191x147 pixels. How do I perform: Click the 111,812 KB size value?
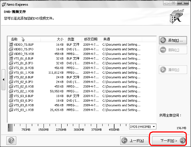(56, 73)
